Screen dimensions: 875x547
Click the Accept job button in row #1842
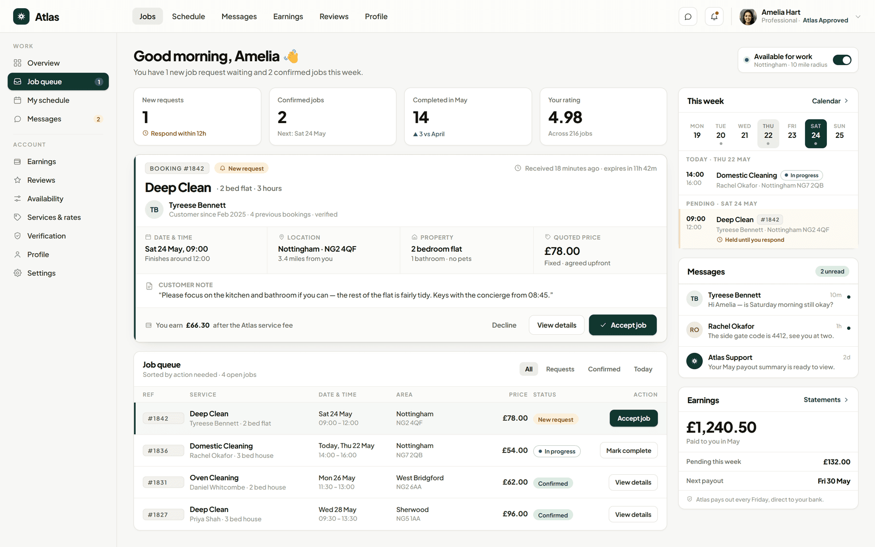634,418
